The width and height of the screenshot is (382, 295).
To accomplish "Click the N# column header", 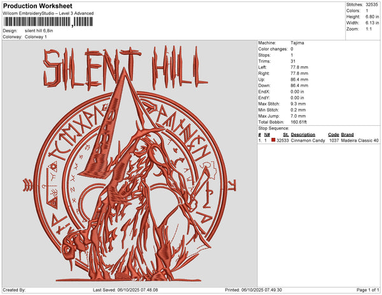I will (x=267, y=135).
